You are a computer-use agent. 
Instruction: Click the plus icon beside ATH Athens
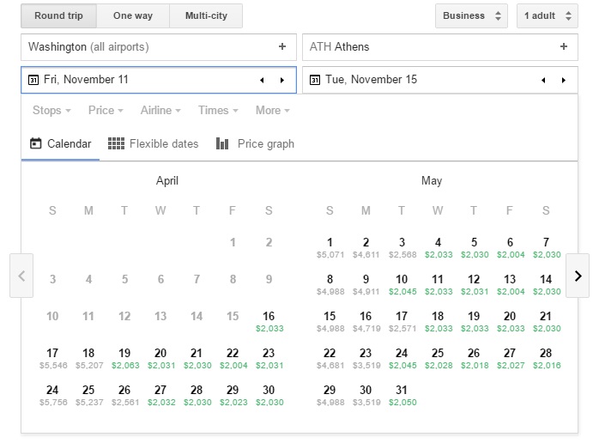point(564,47)
